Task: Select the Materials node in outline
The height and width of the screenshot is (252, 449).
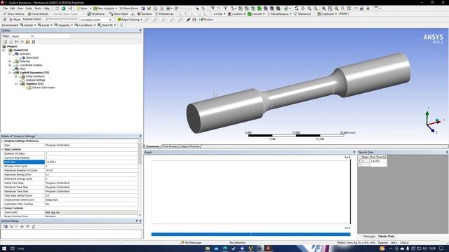Action: point(25,61)
